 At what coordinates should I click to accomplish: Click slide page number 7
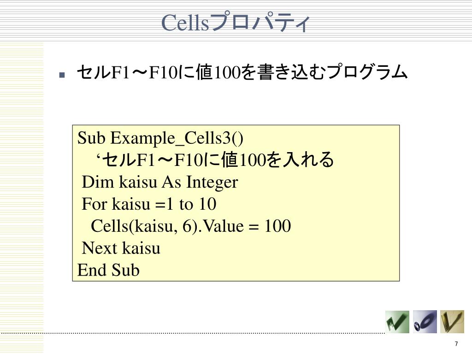point(456,344)
